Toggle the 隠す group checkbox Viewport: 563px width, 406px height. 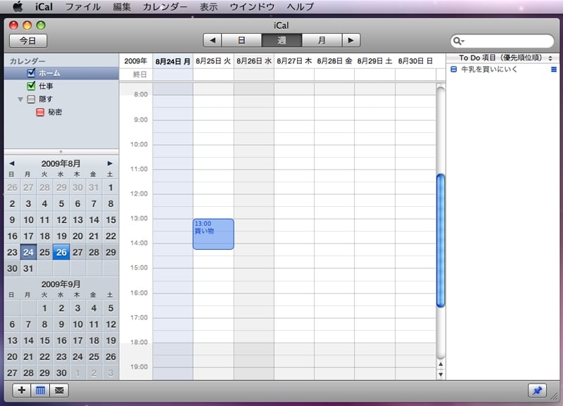31,99
